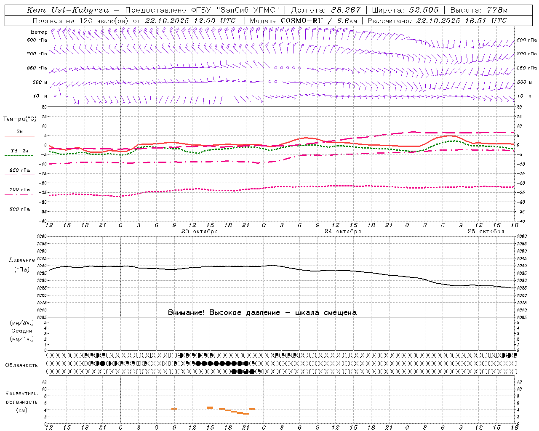The height and width of the screenshot is (431, 539).
Task: Click the (км) unit under convective cloudiness
Action: [x=21, y=410]
